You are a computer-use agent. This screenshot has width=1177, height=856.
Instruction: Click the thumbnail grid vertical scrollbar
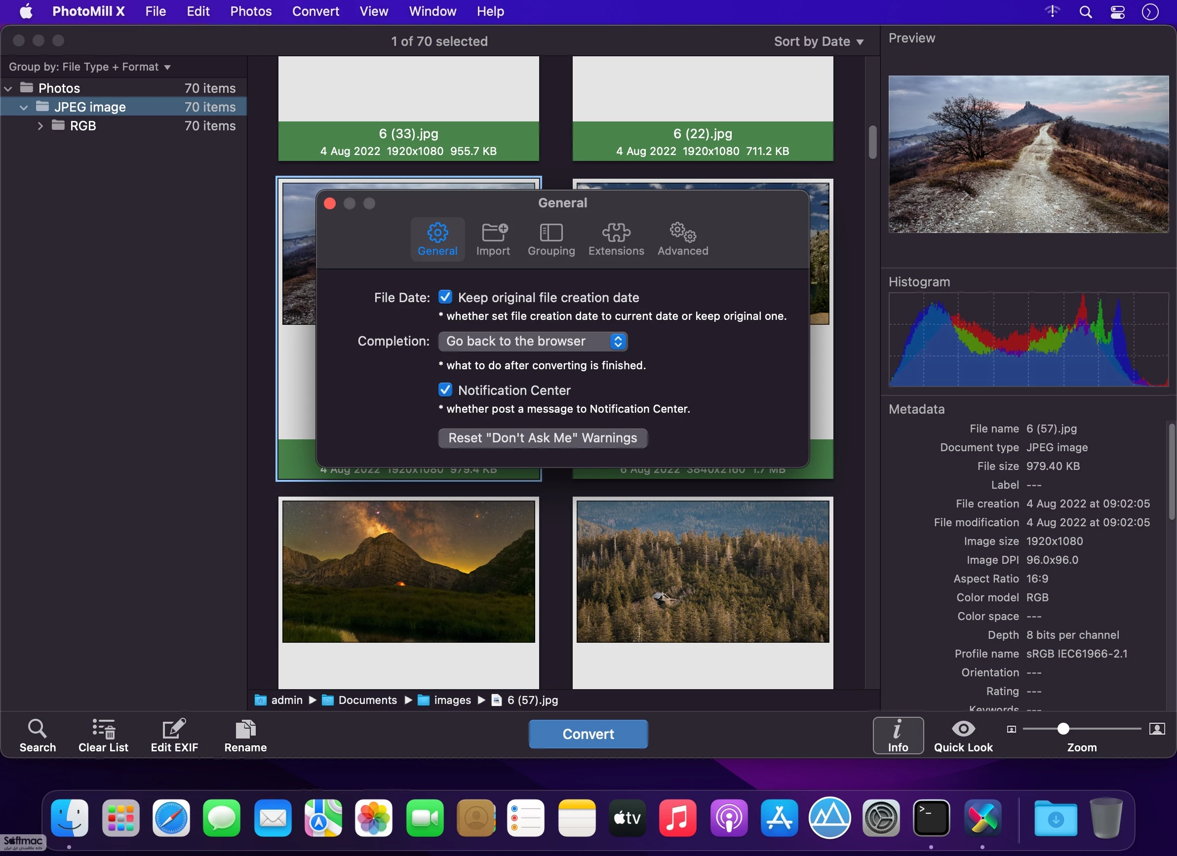point(872,141)
